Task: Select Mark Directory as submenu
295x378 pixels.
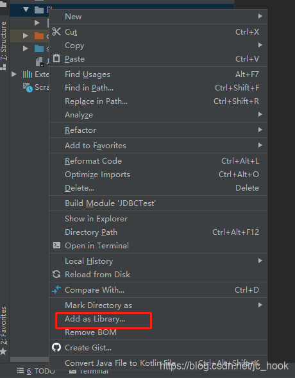Action: [158, 305]
